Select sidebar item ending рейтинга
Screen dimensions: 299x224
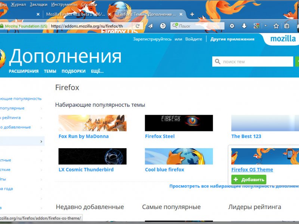pos(10,118)
